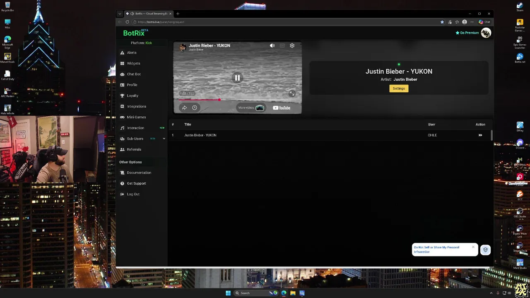Open the user avatar menu

(x=486, y=33)
